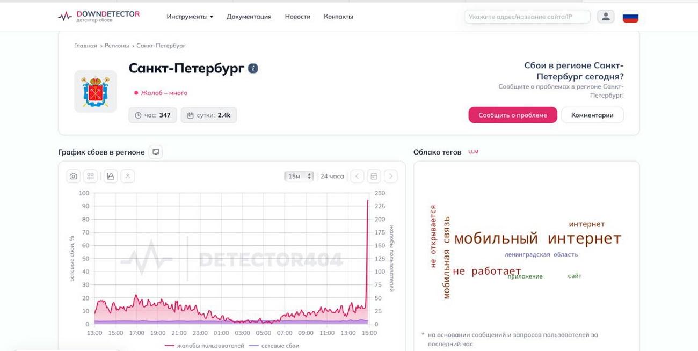Open the chart calendar date picker
This screenshot has height=351, width=698.
[x=374, y=176]
